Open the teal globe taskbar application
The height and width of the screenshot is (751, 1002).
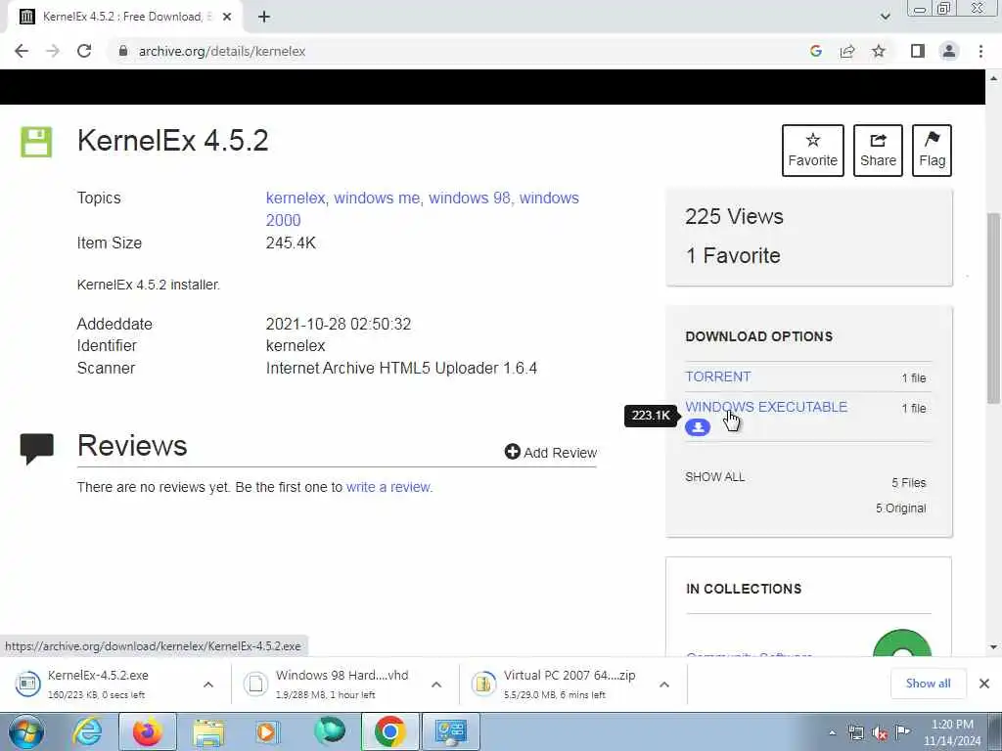(x=330, y=731)
